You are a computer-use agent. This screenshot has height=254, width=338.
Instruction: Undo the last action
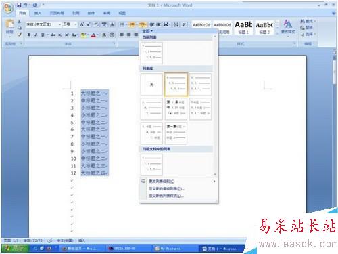tap(25, 5)
